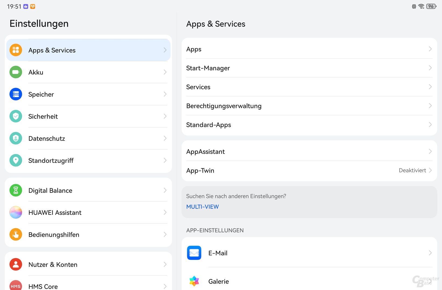Expand the E-Mail settings chevron
Image resolution: width=442 pixels, height=290 pixels.
coord(430,253)
